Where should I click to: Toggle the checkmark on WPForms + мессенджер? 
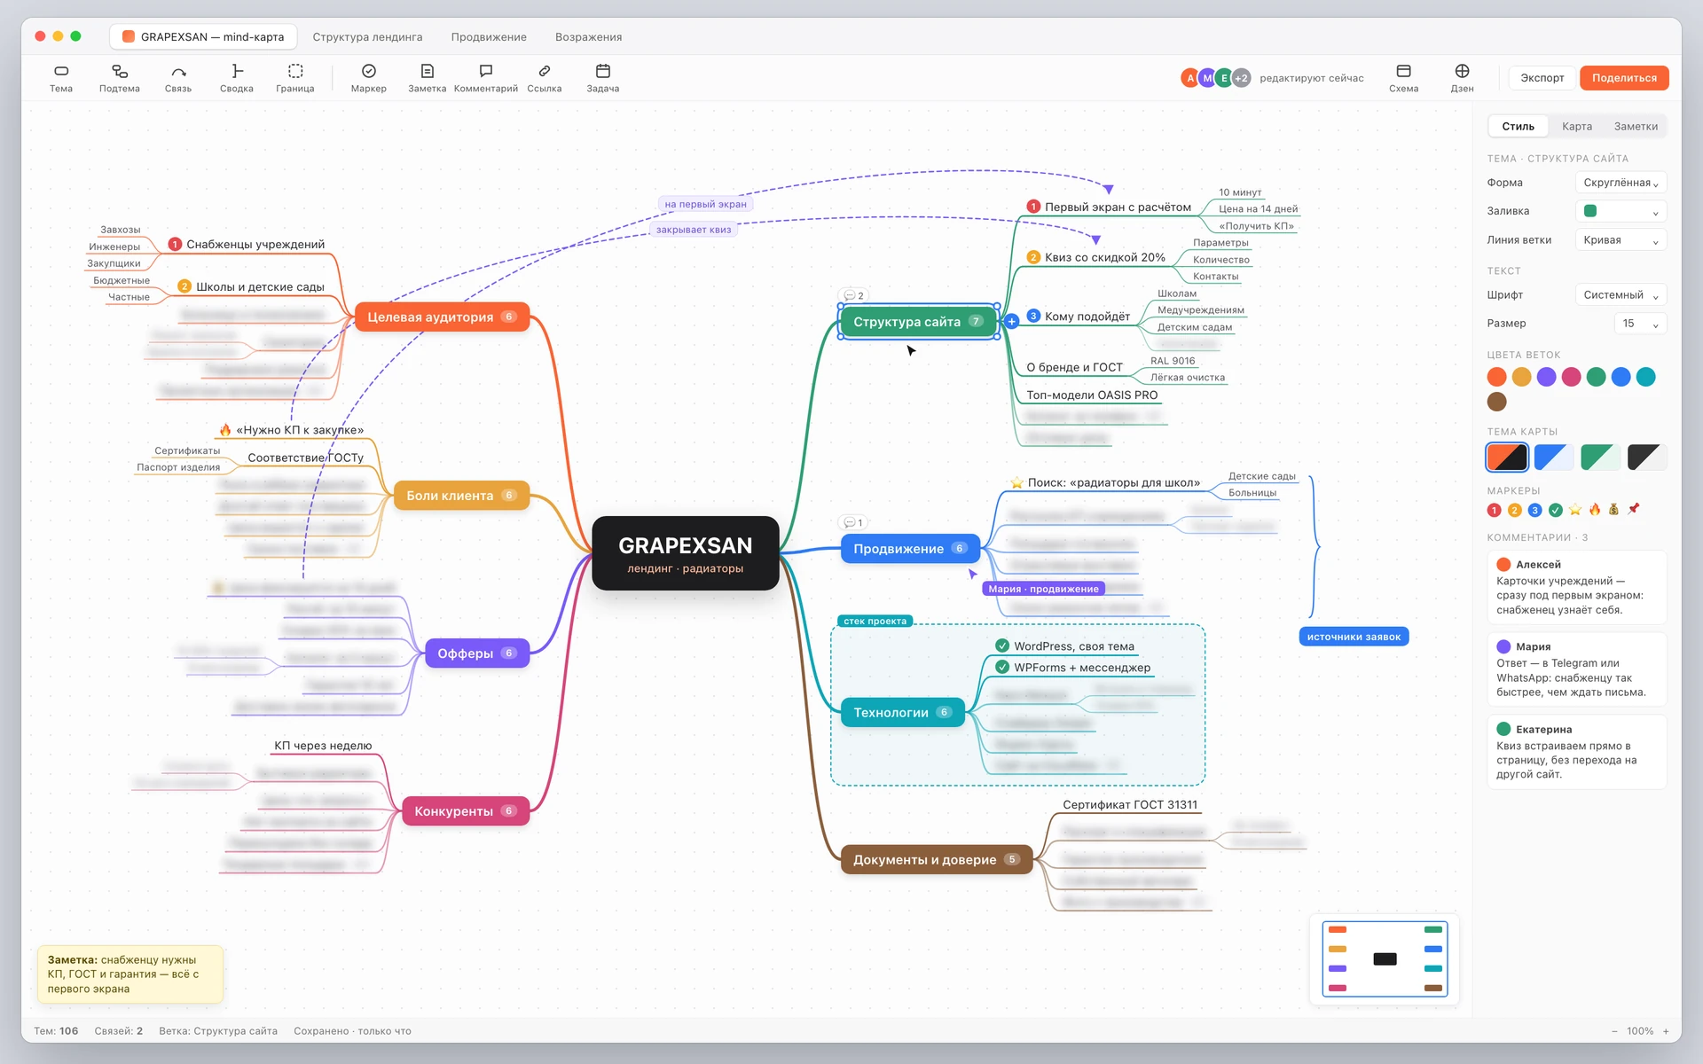(1002, 667)
